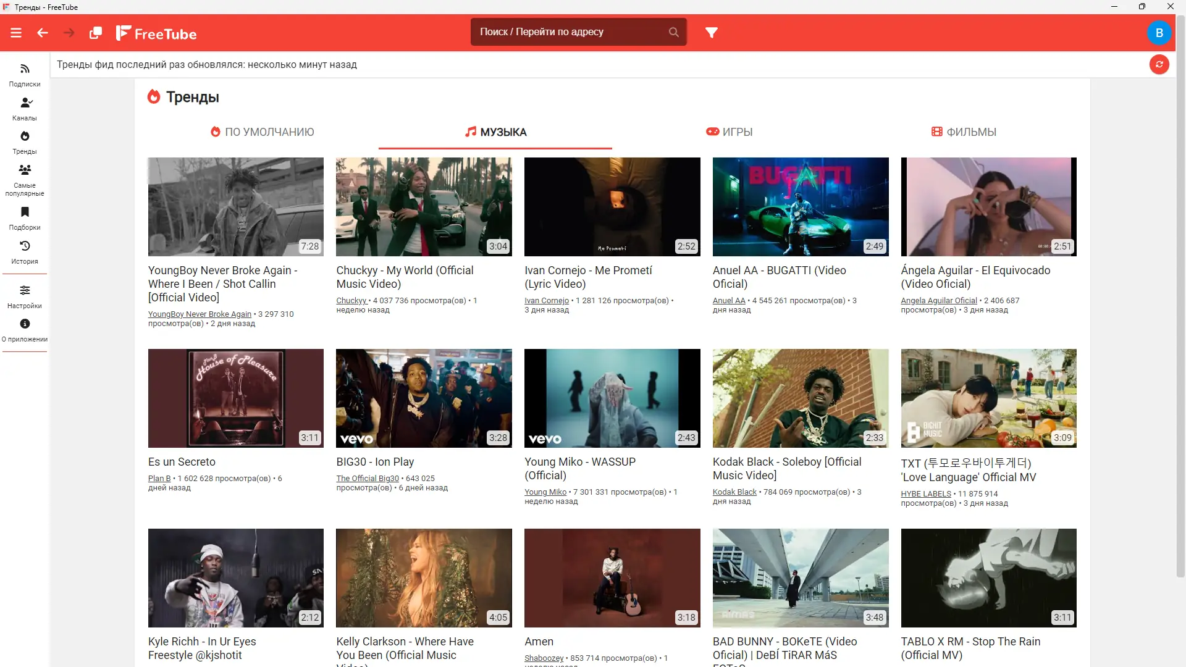
Task: Toggle the hamburger side menu
Action: coord(16,33)
